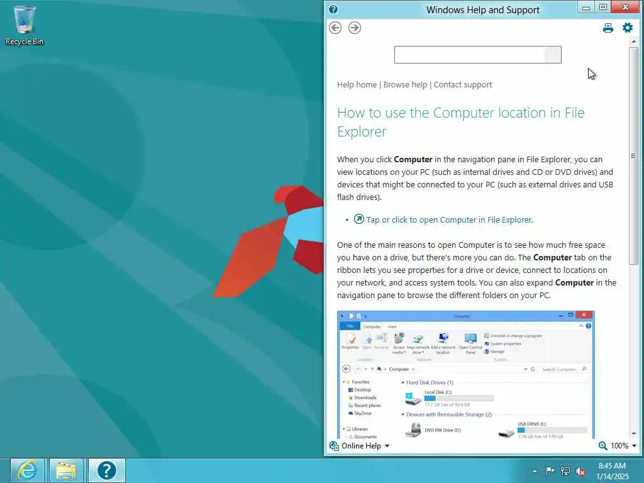The height and width of the screenshot is (483, 644).
Task: Close the Windows Help and Support window
Action: (x=625, y=7)
